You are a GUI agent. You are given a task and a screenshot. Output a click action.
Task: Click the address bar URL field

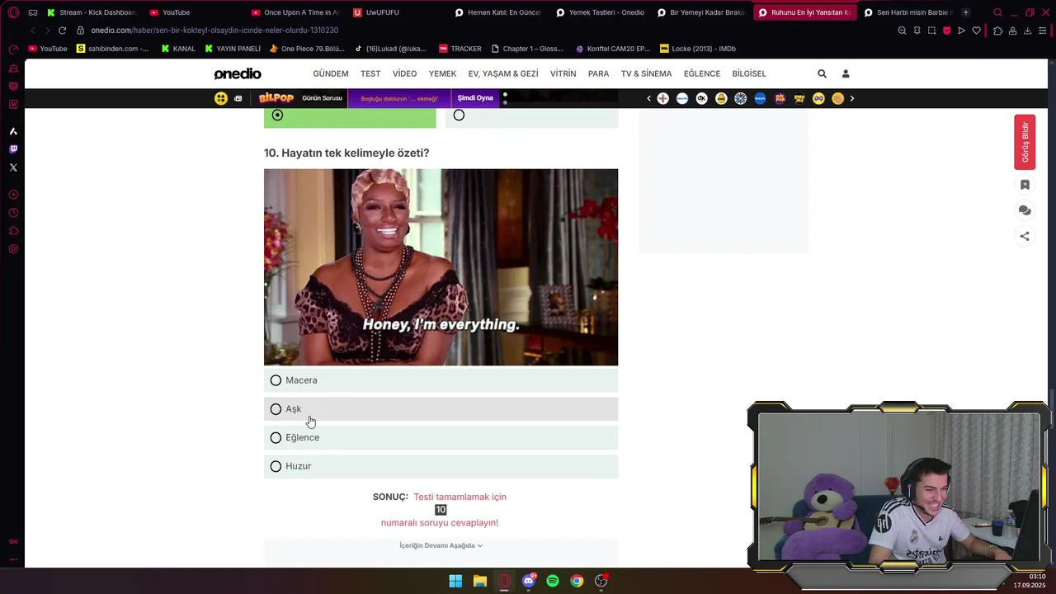coord(487,31)
